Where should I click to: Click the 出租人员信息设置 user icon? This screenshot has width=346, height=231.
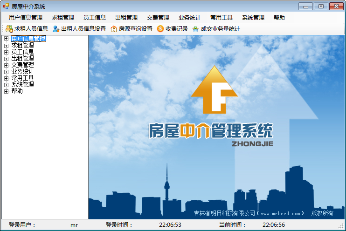56,29
